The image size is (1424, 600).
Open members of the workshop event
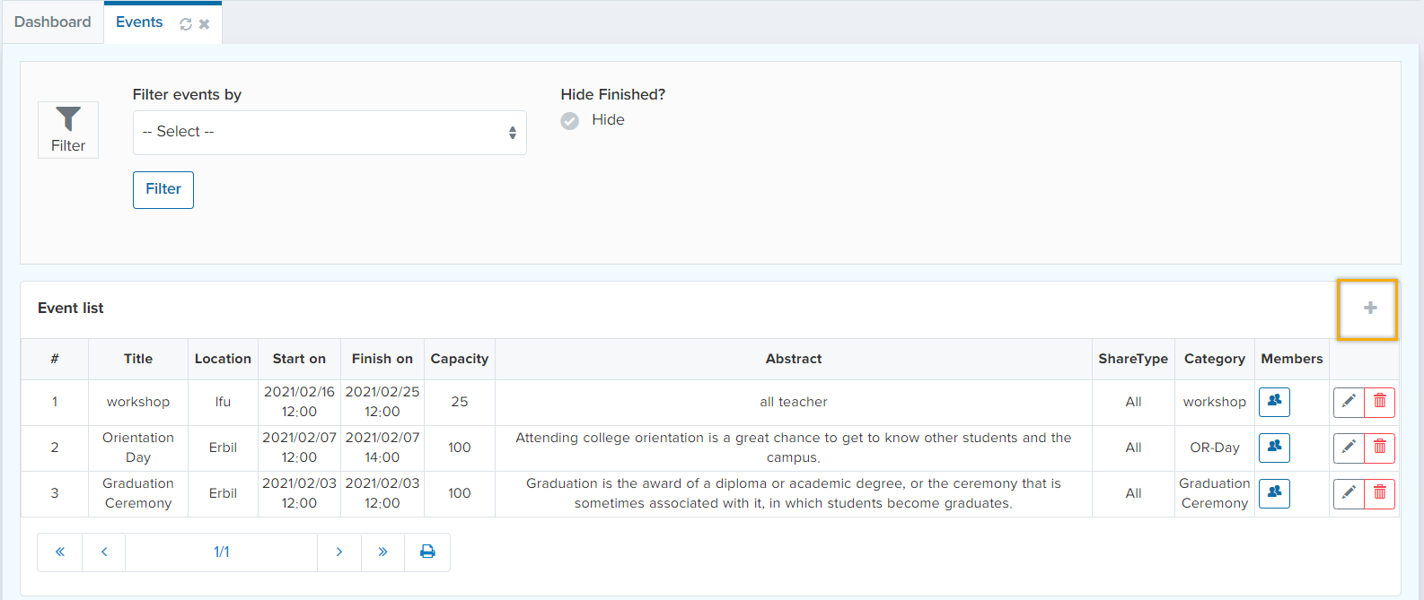1274,402
